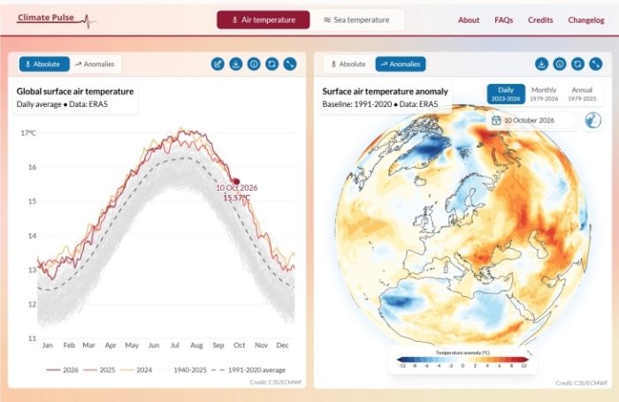
Task: Open the Changelog link
Action: coord(585,20)
